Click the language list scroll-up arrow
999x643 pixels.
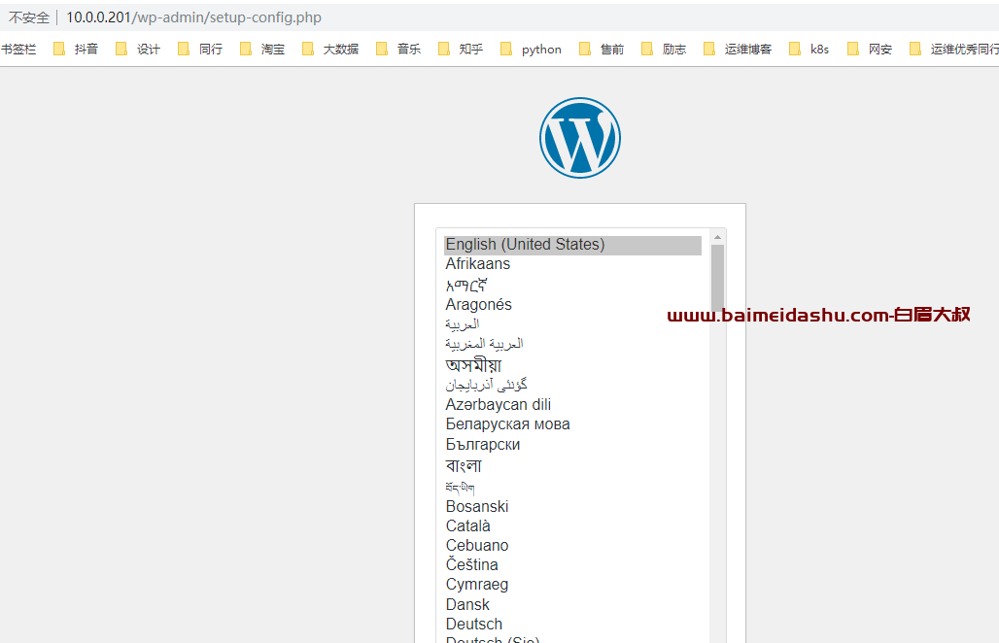[x=717, y=237]
